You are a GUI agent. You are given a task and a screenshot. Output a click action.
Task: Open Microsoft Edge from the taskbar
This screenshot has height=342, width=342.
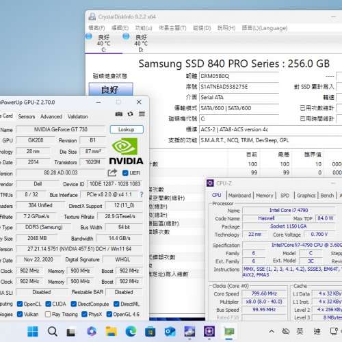pos(131,331)
